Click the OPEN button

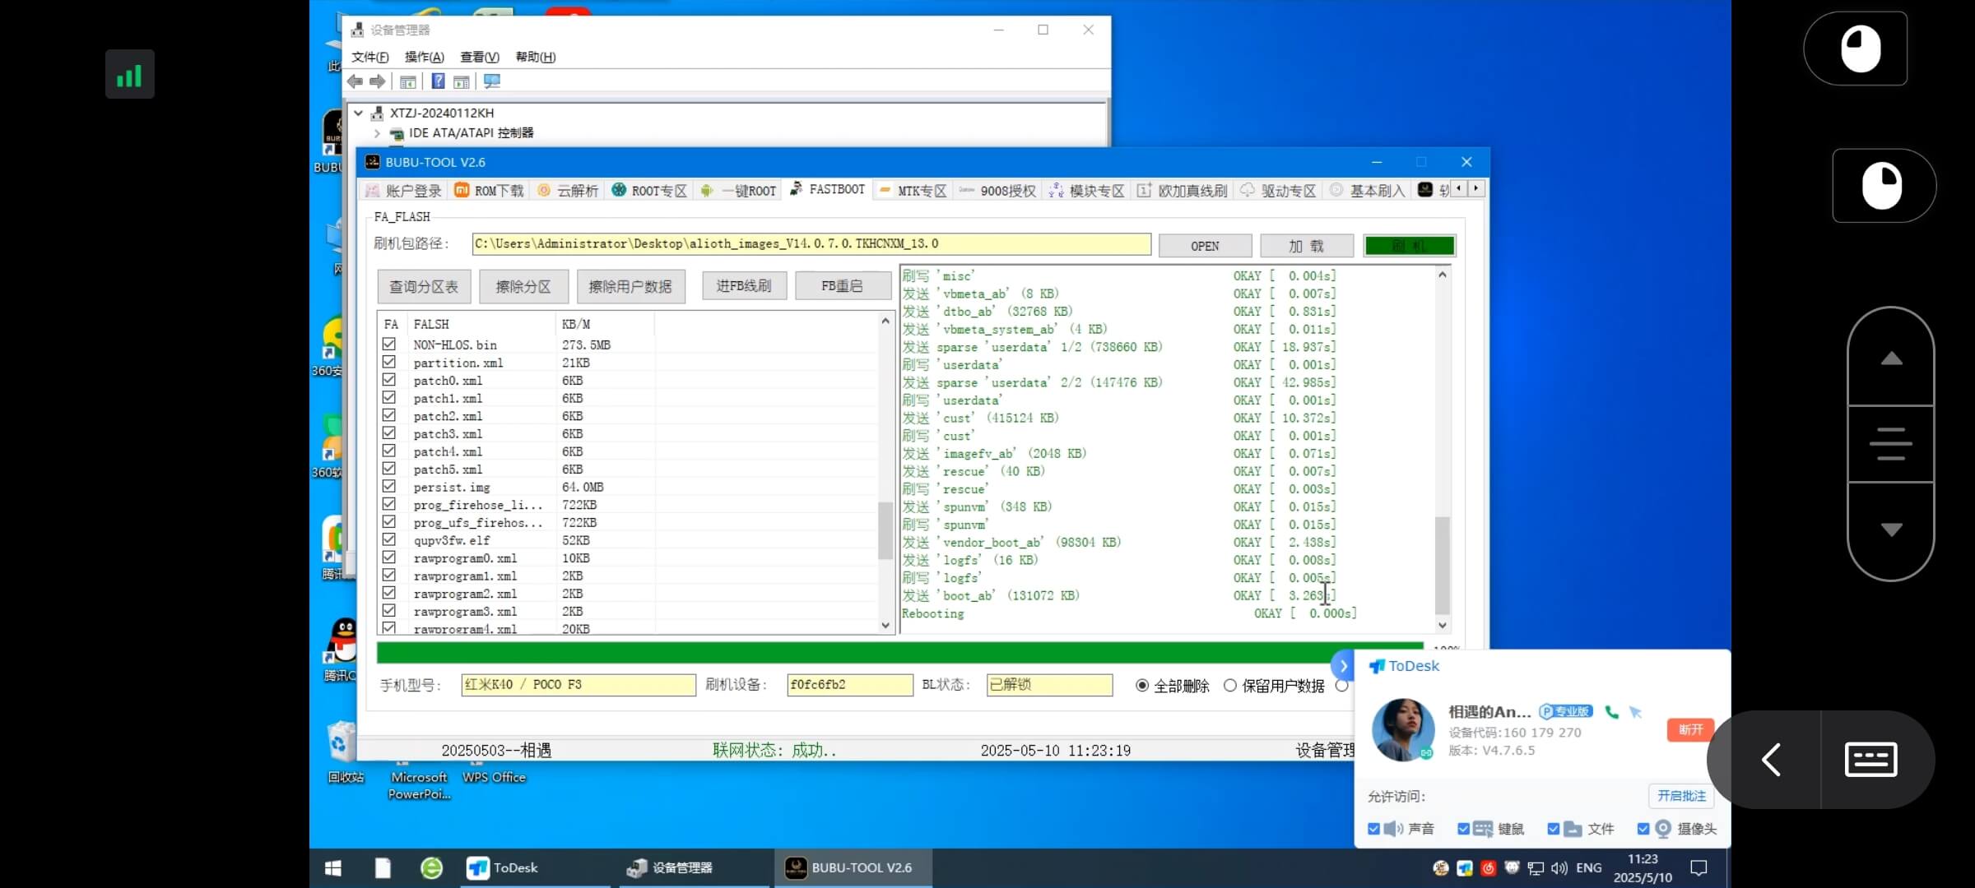click(1205, 246)
